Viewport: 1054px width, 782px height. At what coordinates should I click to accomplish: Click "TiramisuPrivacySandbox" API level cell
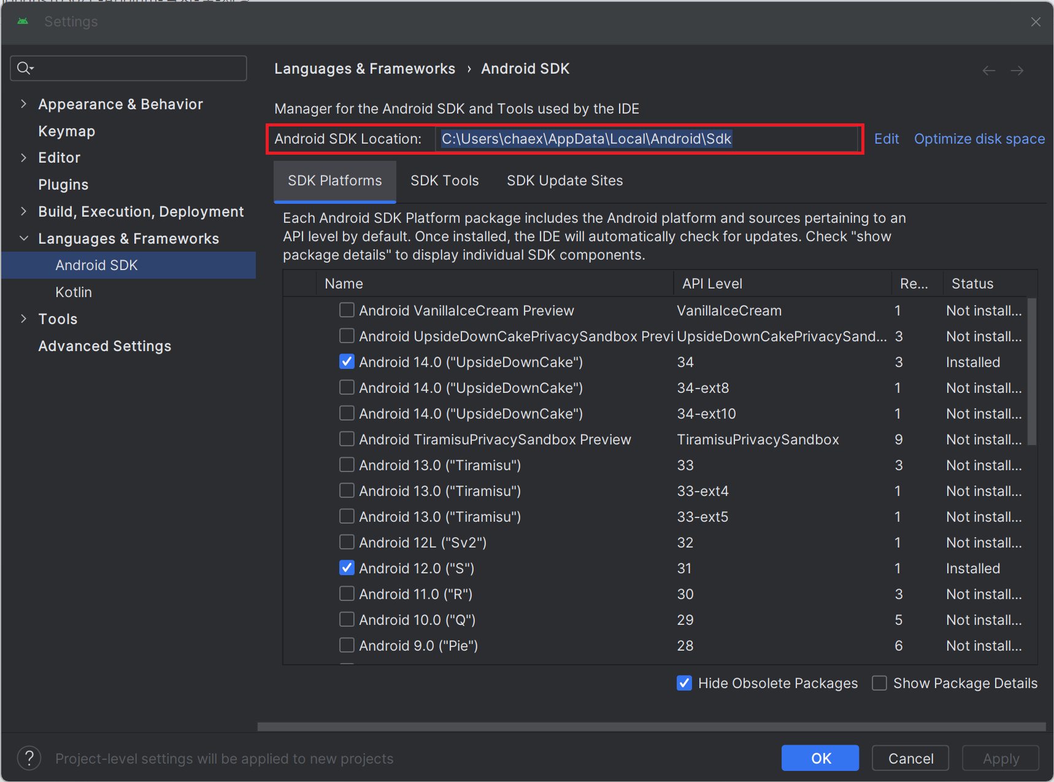758,439
